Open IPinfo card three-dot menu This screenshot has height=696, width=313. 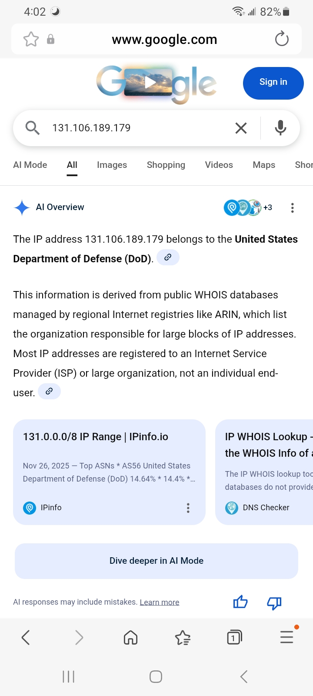(188, 508)
